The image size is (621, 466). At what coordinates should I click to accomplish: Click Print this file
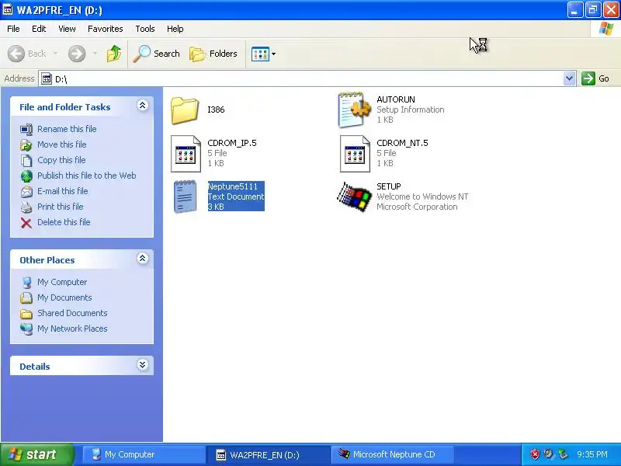click(x=61, y=207)
